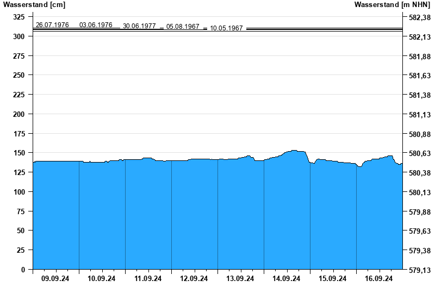Image resolution: width=435 pixels, height=299 pixels.
Task: Click the 15.09.24 date label
Action: click(x=333, y=279)
